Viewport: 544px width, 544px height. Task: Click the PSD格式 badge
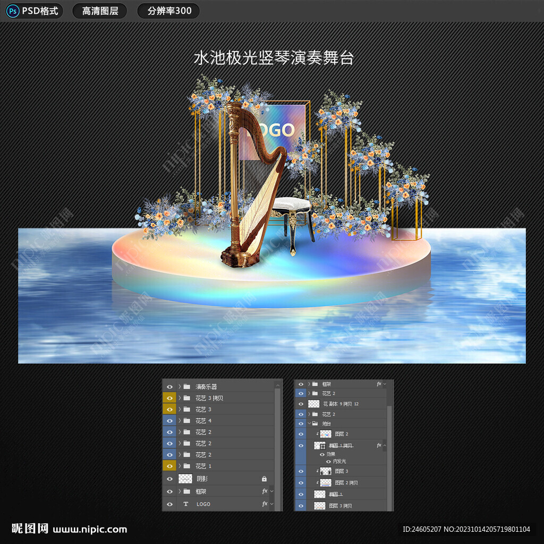(34, 11)
